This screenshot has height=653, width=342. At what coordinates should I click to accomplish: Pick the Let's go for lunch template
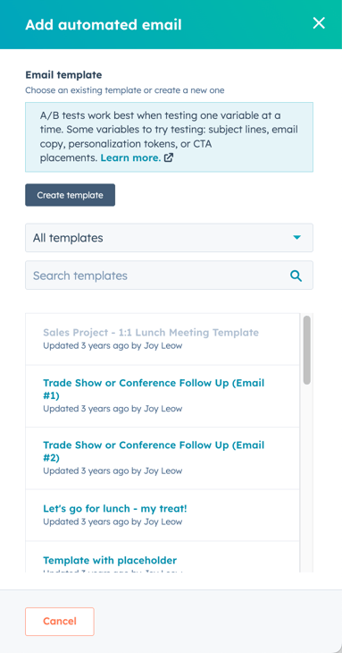click(163, 515)
